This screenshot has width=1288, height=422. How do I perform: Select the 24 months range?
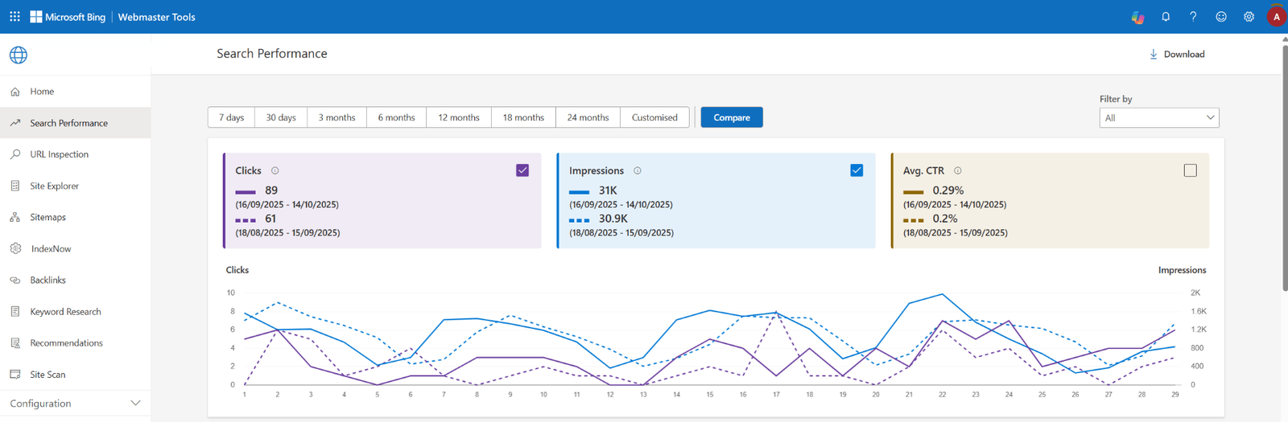[x=588, y=117]
